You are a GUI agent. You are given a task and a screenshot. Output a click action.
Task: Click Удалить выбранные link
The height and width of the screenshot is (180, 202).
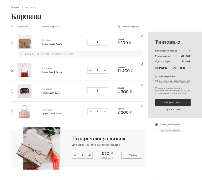pos(51,27)
